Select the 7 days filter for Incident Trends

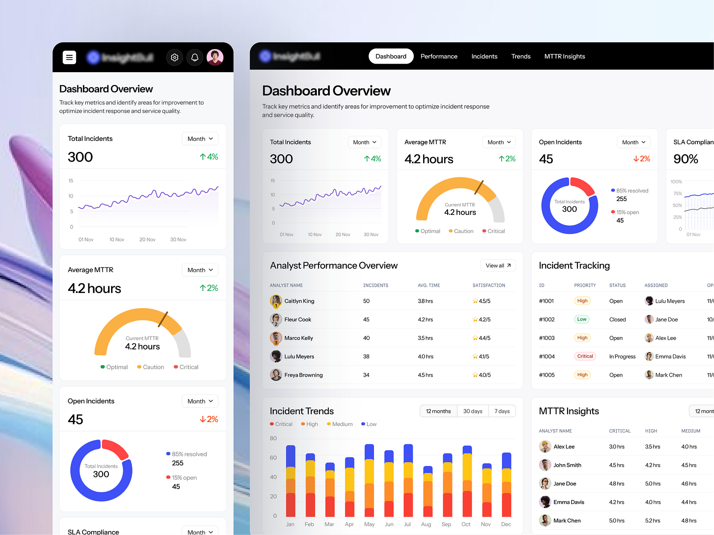(502, 411)
